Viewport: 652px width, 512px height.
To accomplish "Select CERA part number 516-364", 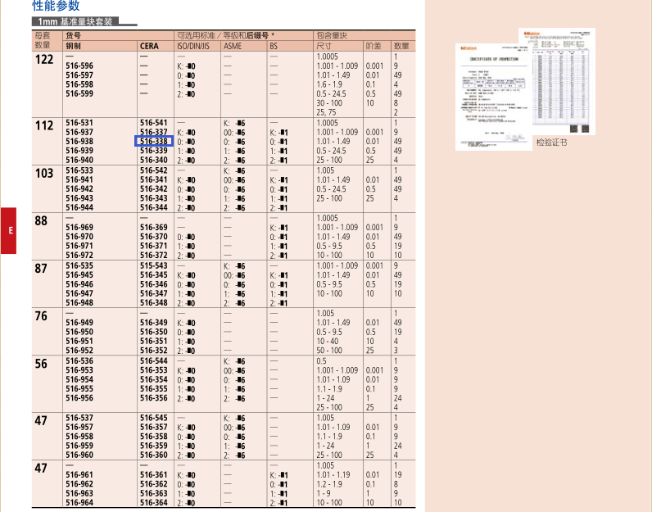I will coord(154,502).
